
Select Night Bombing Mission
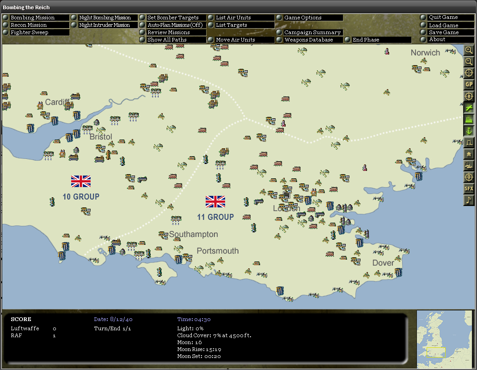(x=105, y=18)
